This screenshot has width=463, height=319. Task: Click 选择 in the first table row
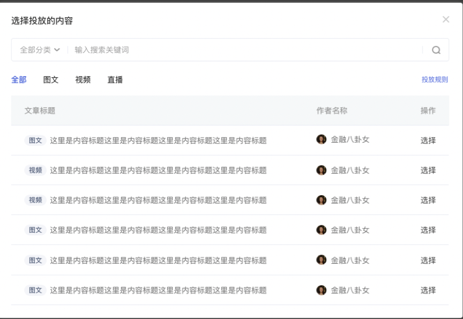(428, 140)
